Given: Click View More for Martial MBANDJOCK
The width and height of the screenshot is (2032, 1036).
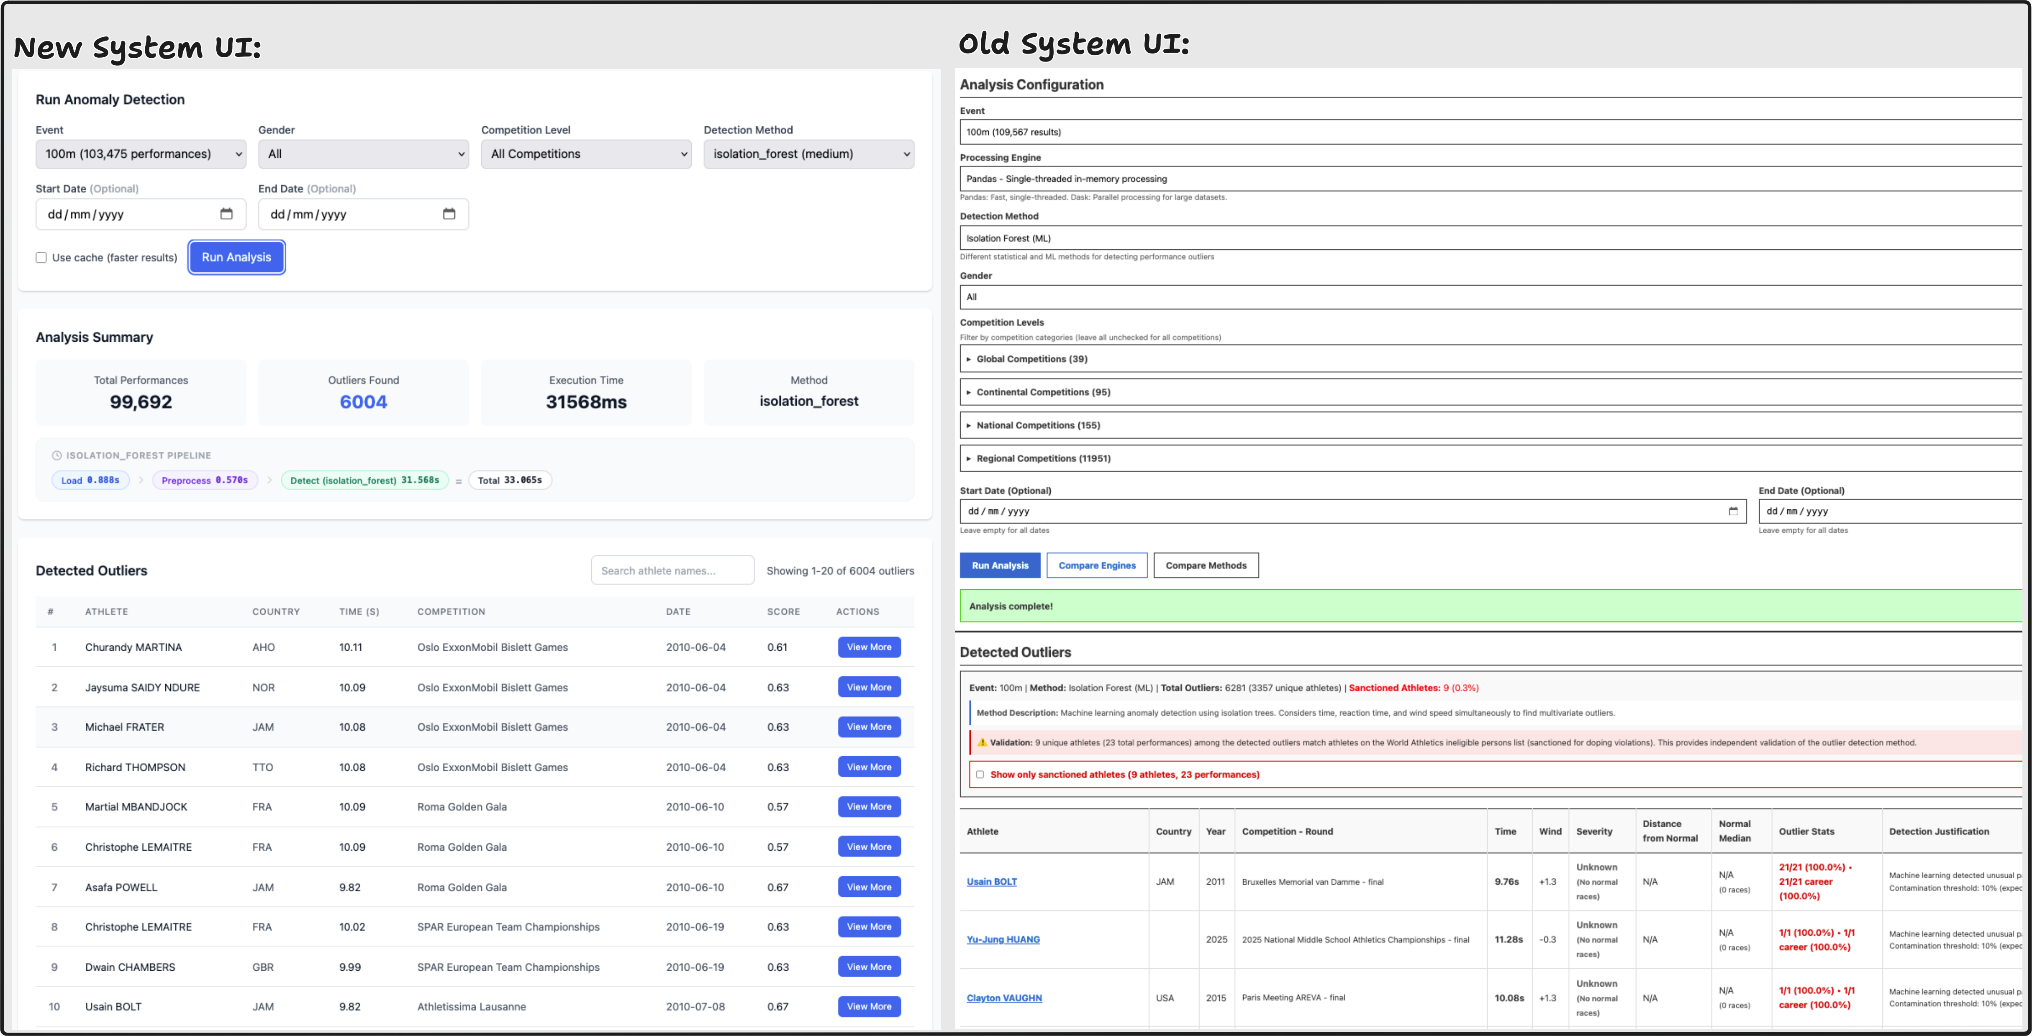Looking at the screenshot, I should point(869,806).
